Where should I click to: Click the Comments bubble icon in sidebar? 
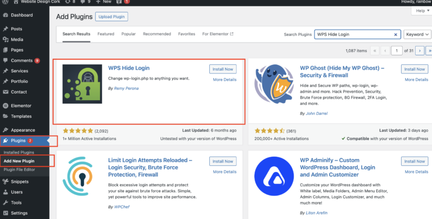pyautogui.click(x=6, y=60)
